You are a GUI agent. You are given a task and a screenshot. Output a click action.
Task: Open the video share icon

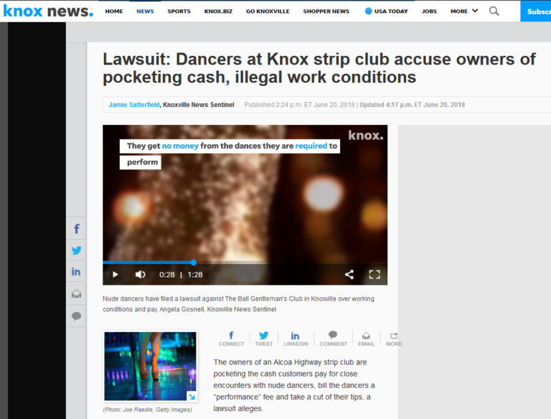[x=349, y=275]
